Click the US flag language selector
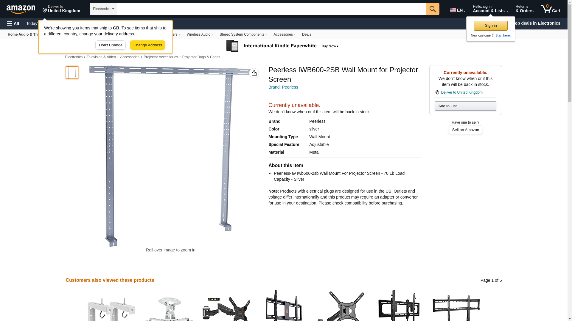This screenshot has width=572, height=321. point(458,10)
